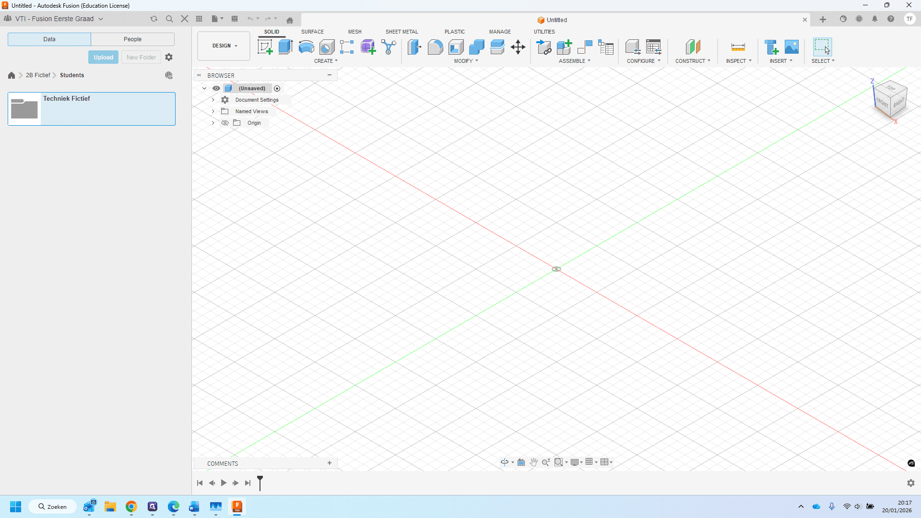Go to 2B Fictief breadcrumb
Screen dimensions: 921x518
(x=38, y=75)
